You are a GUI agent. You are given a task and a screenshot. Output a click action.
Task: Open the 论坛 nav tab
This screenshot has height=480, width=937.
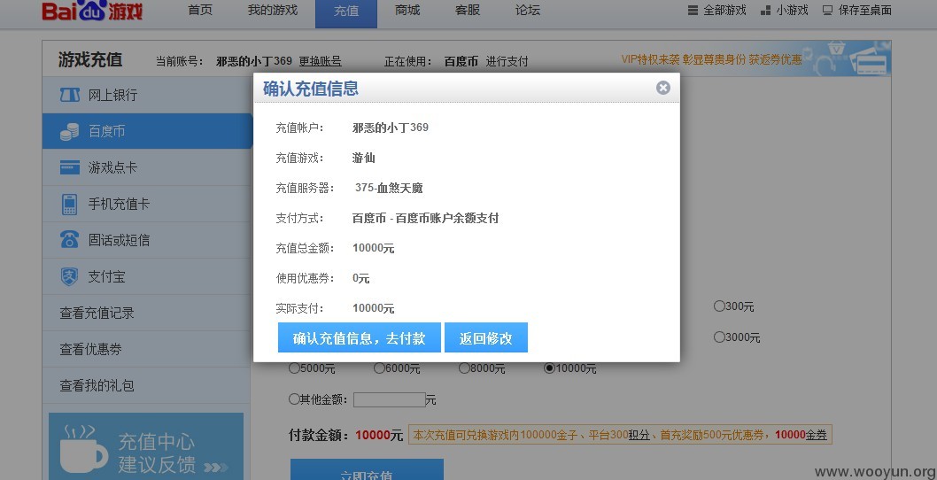pyautogui.click(x=528, y=10)
